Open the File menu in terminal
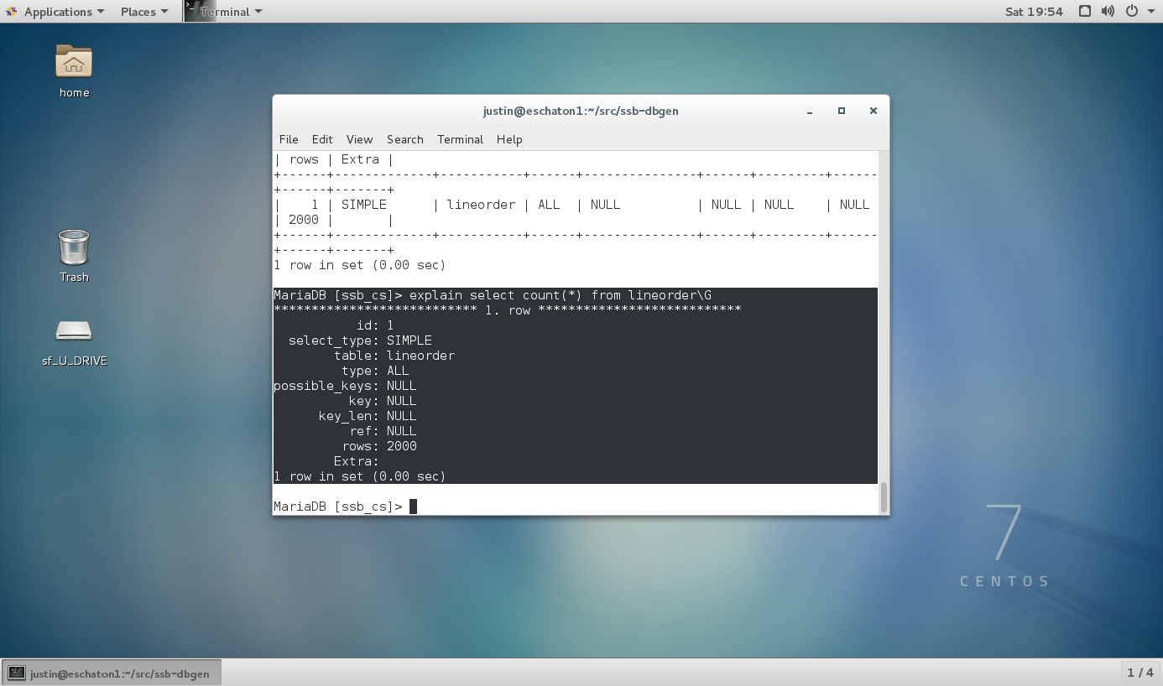This screenshot has height=686, width=1163. pyautogui.click(x=289, y=139)
